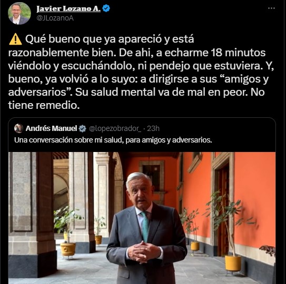Viewport: 286px width, 284px height.
Task: Open the 23h timestamp of quoted tweet
Action: pyautogui.click(x=153, y=129)
